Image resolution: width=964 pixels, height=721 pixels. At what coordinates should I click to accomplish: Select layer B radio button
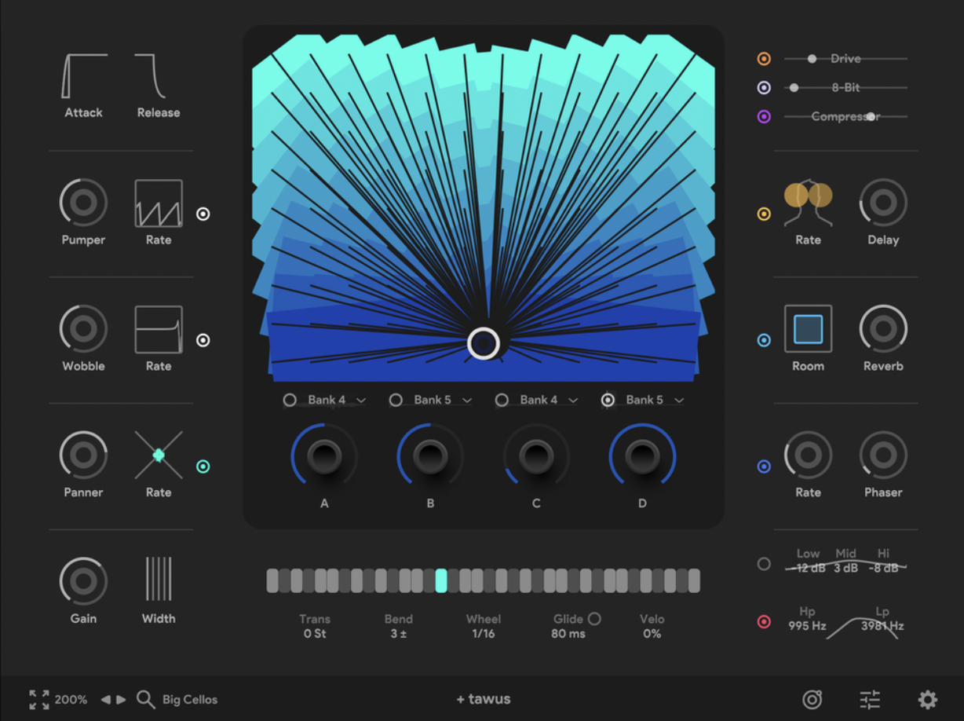tap(396, 400)
